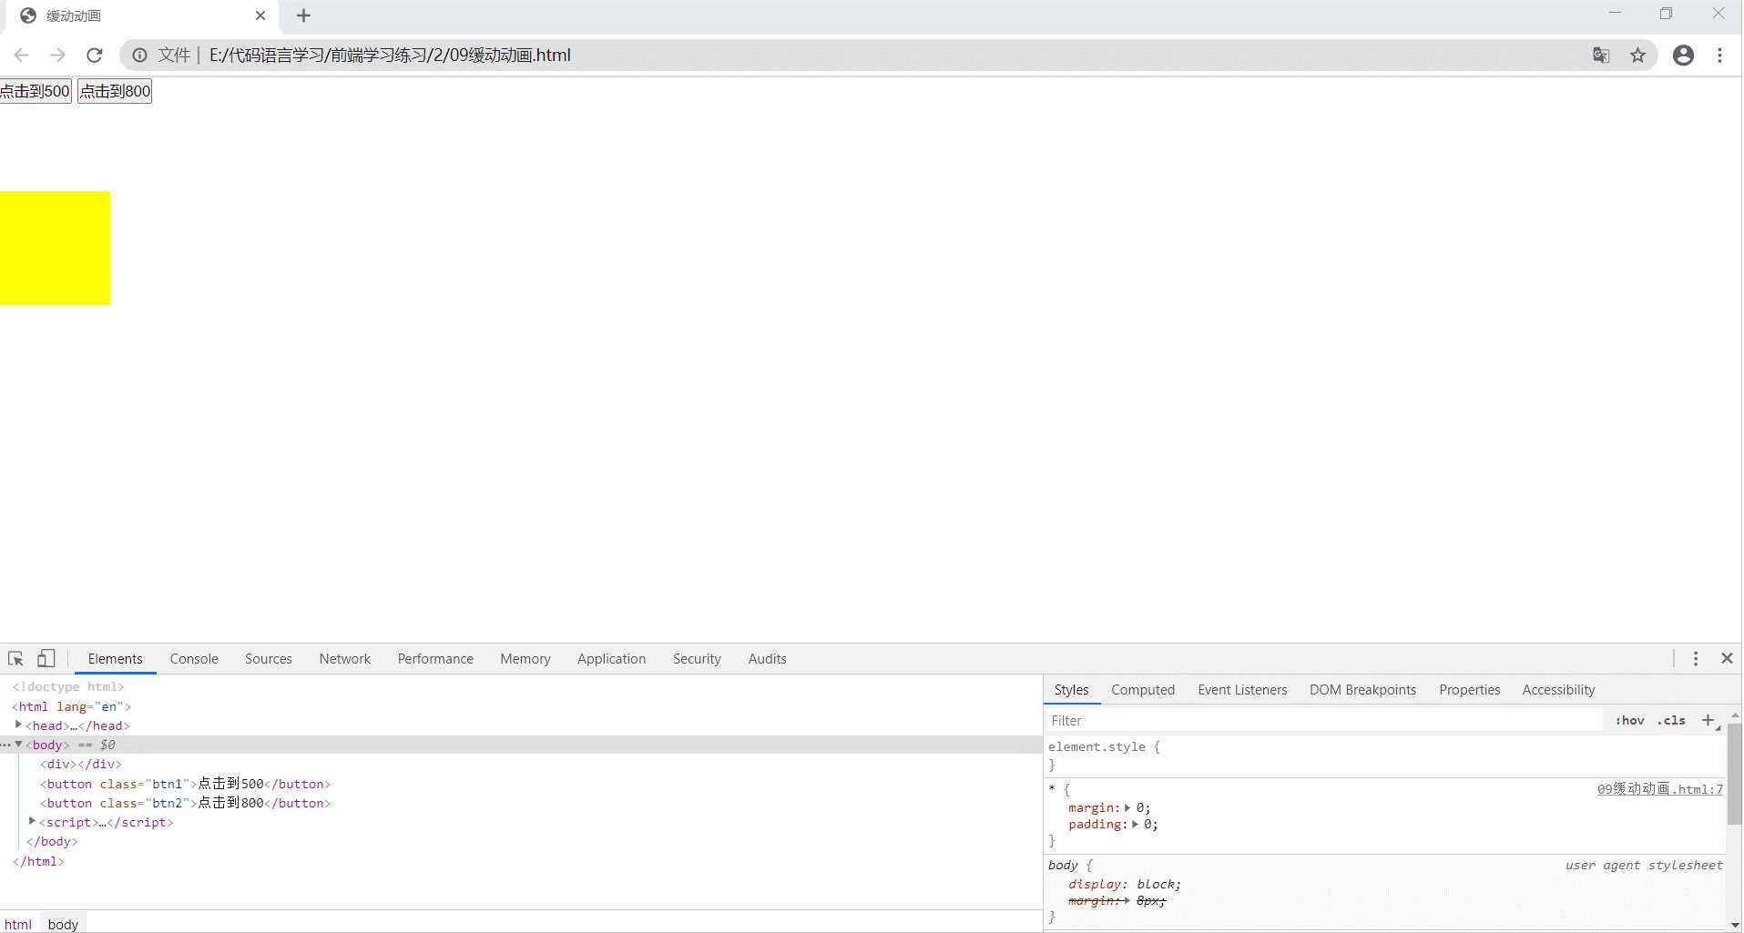Select the <!doctype html> line
The image size is (1744, 933).
point(68,686)
